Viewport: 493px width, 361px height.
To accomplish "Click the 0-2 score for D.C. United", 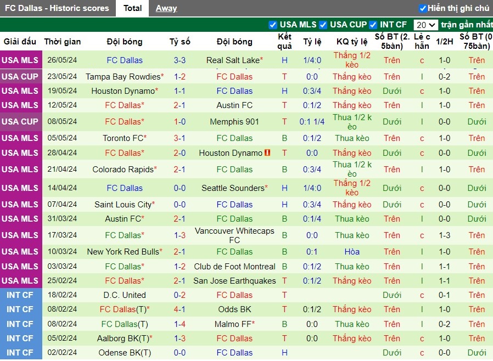I will (x=180, y=295).
